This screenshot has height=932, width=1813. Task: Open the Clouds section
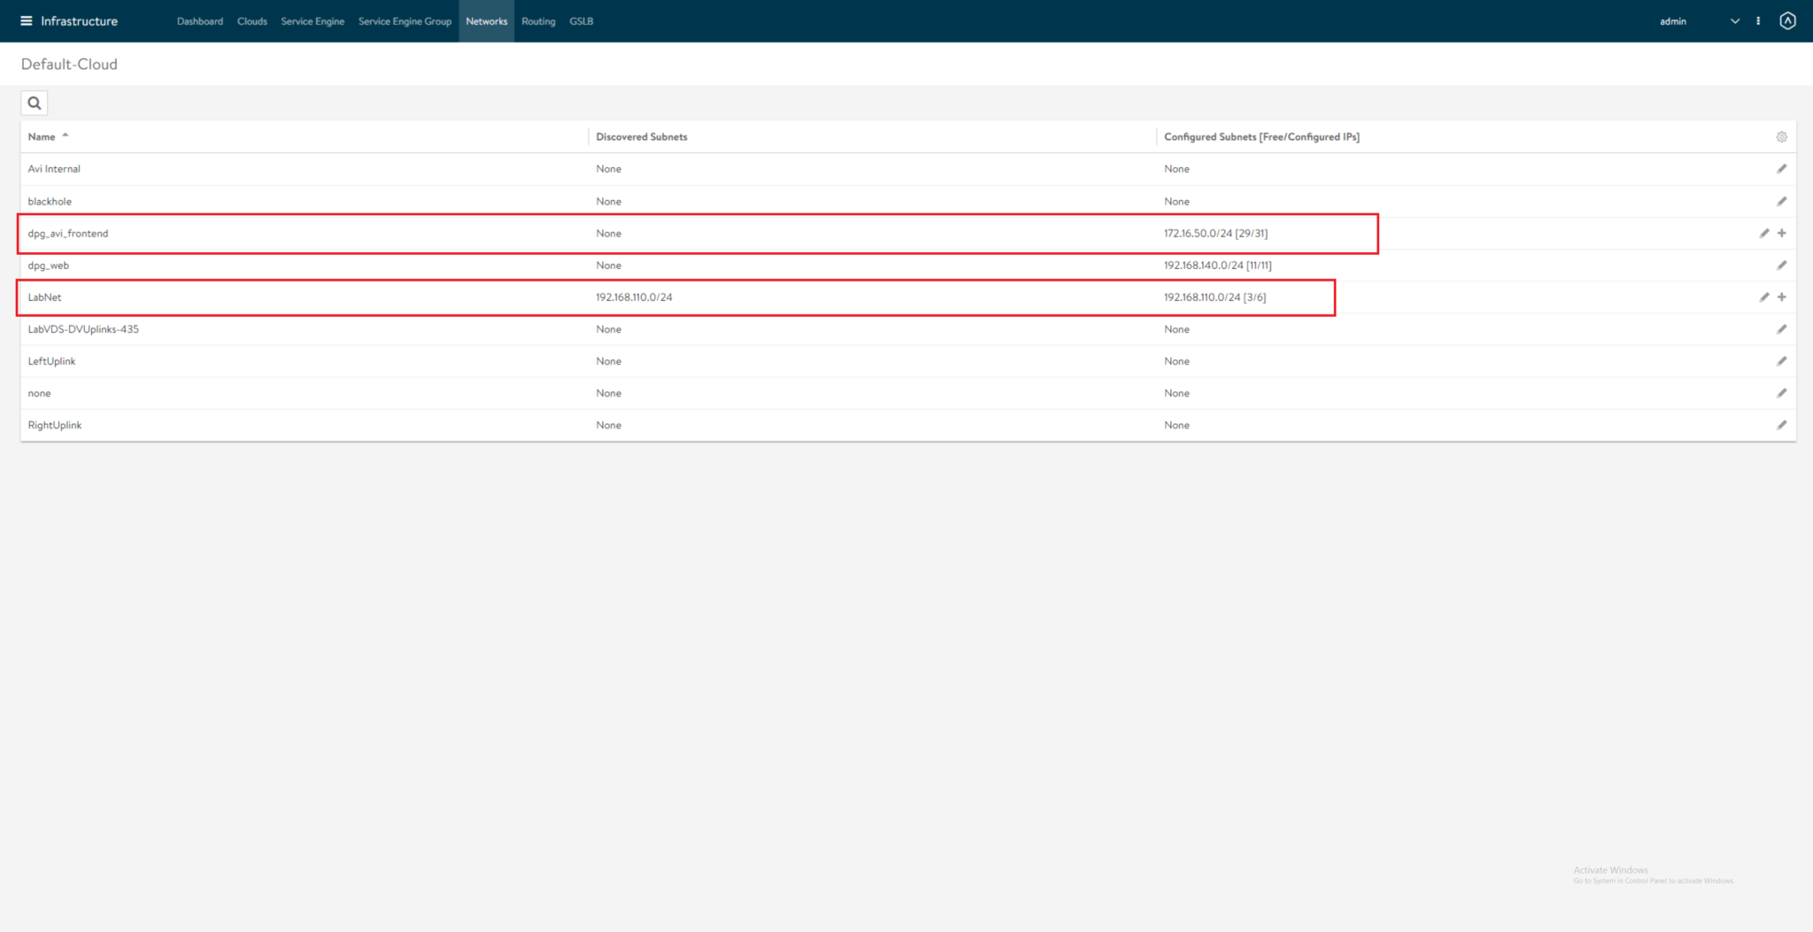coord(252,21)
